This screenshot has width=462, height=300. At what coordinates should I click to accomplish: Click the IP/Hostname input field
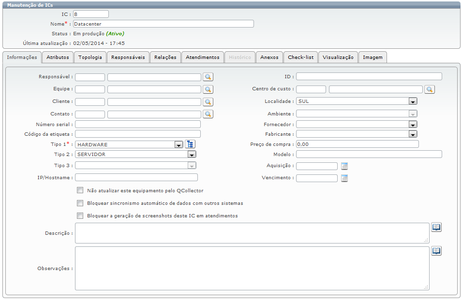136,177
